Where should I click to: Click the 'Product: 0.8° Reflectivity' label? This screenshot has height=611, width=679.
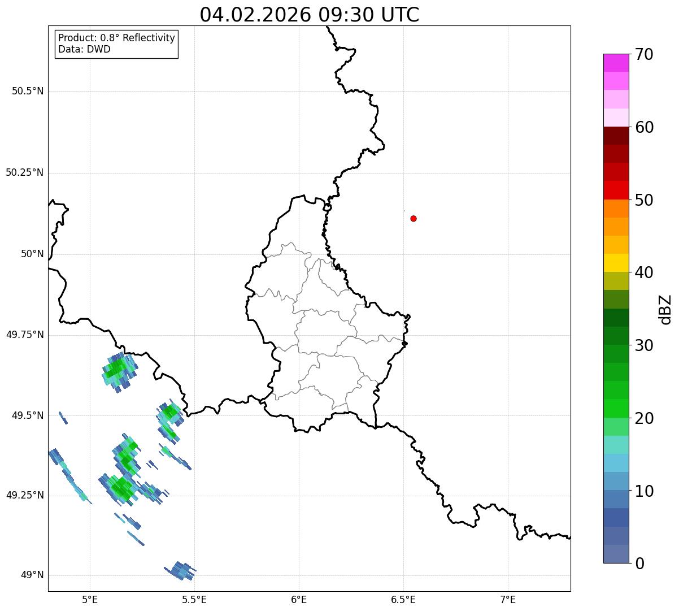[116, 38]
